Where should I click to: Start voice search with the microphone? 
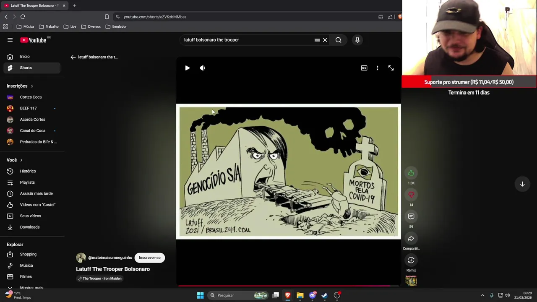tap(357, 40)
